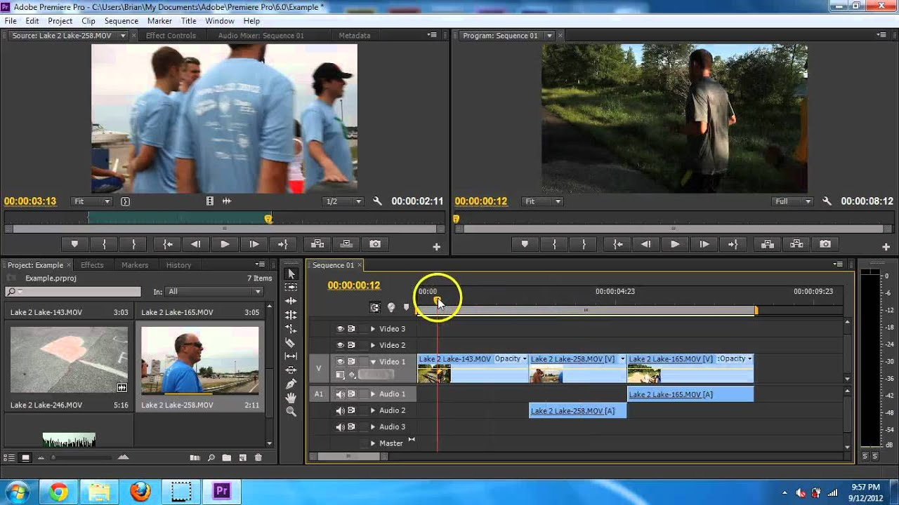899x505 pixels.
Task: Open Program monitor Fit zoom dropdown
Action: (x=543, y=201)
